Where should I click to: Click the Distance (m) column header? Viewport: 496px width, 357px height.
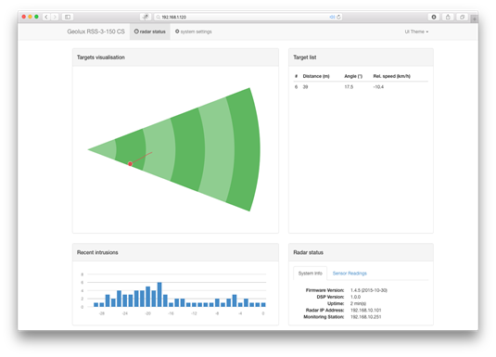[316, 76]
